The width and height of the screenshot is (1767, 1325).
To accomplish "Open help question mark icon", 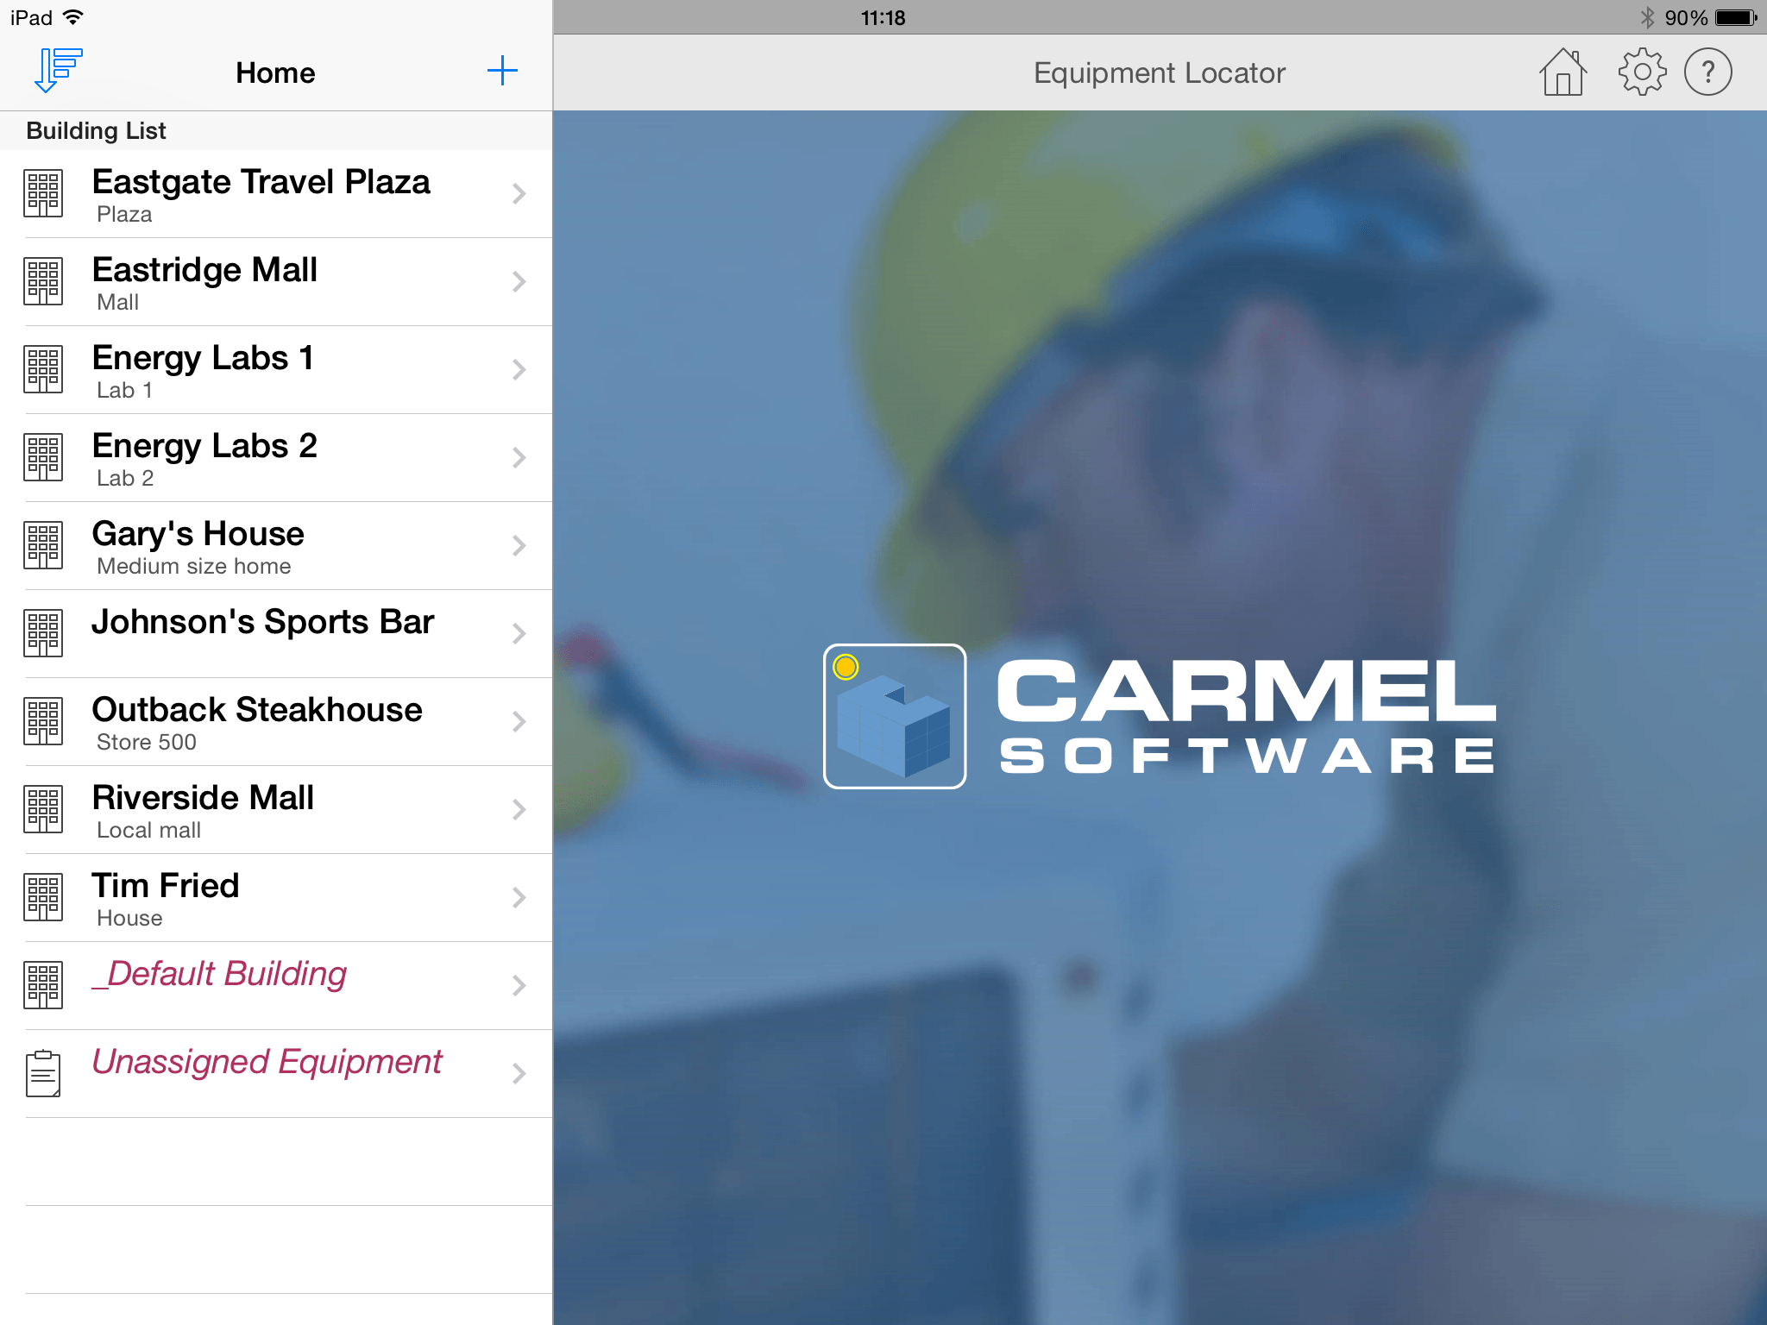I will click(1707, 72).
